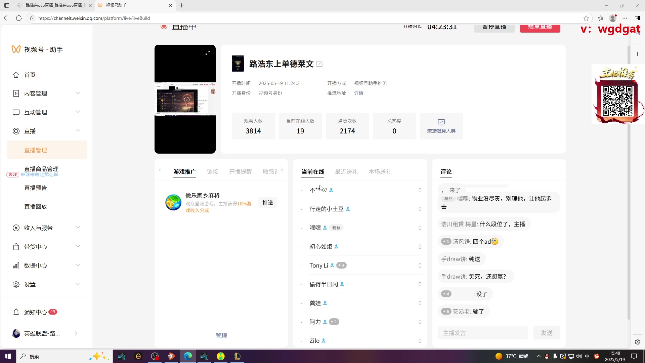Switch to 链接 tab
The width and height of the screenshot is (645, 363).
click(x=212, y=172)
